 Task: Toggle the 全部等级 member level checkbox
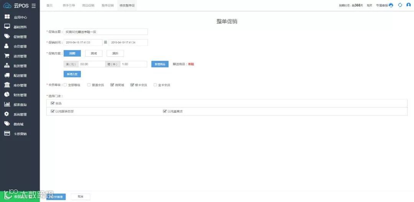pyautogui.click(x=65, y=85)
